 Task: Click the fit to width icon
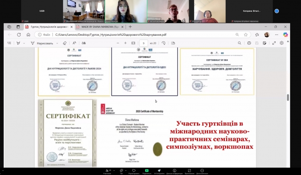coord(133,43)
